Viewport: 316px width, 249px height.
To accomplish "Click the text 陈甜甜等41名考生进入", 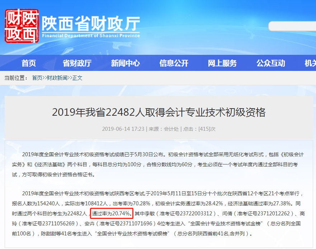I will point(66,234).
